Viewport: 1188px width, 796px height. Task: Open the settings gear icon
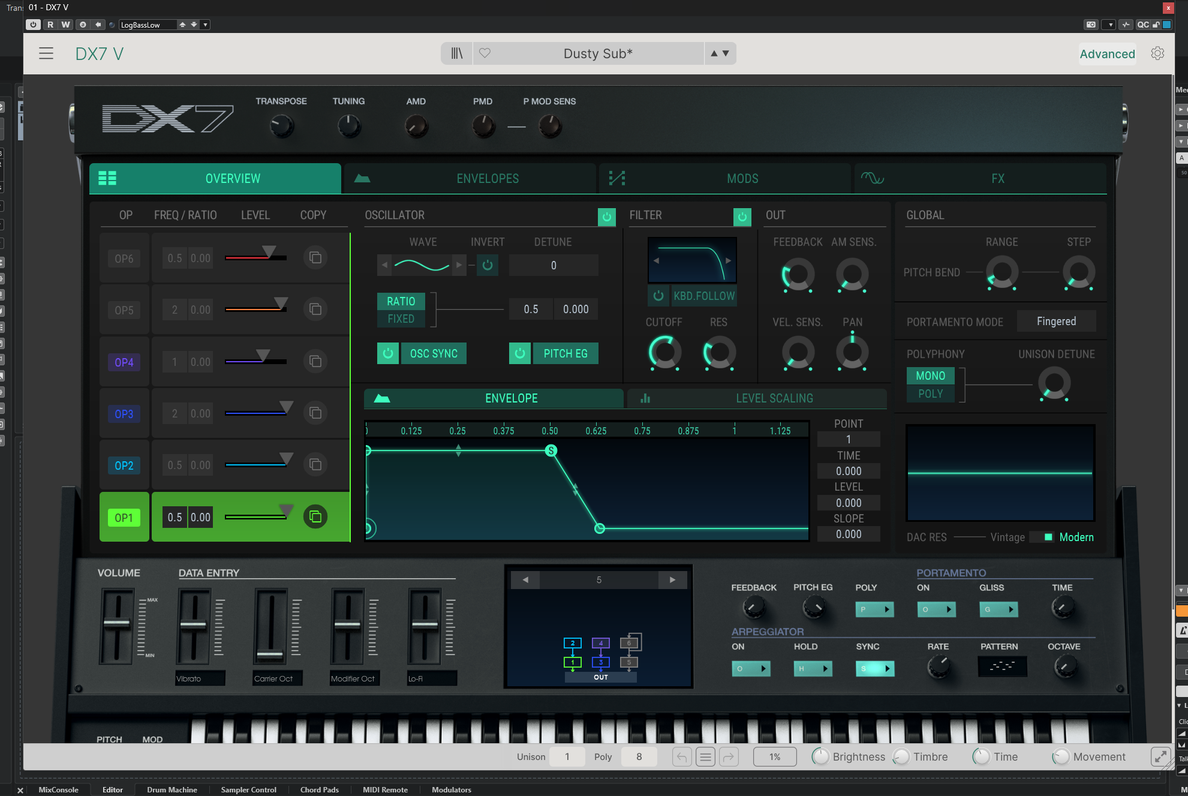pos(1157,53)
